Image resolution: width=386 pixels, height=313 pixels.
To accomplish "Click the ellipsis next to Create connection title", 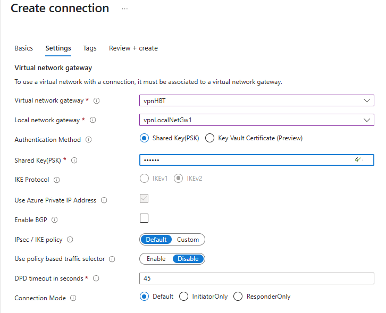I will pos(125,9).
